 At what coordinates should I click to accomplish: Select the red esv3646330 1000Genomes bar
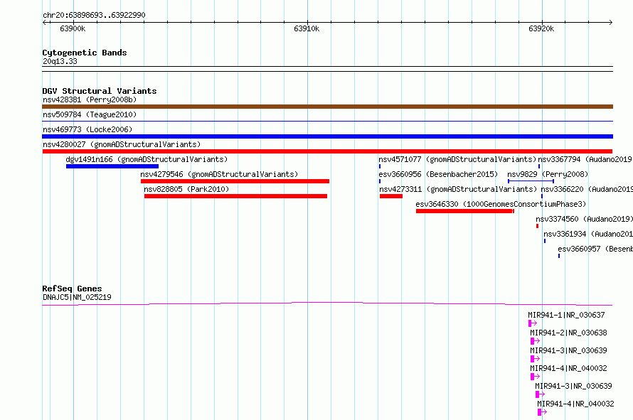tap(464, 211)
